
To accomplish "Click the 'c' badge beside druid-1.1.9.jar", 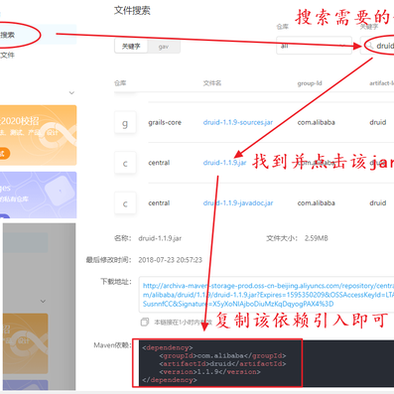I will (125, 163).
